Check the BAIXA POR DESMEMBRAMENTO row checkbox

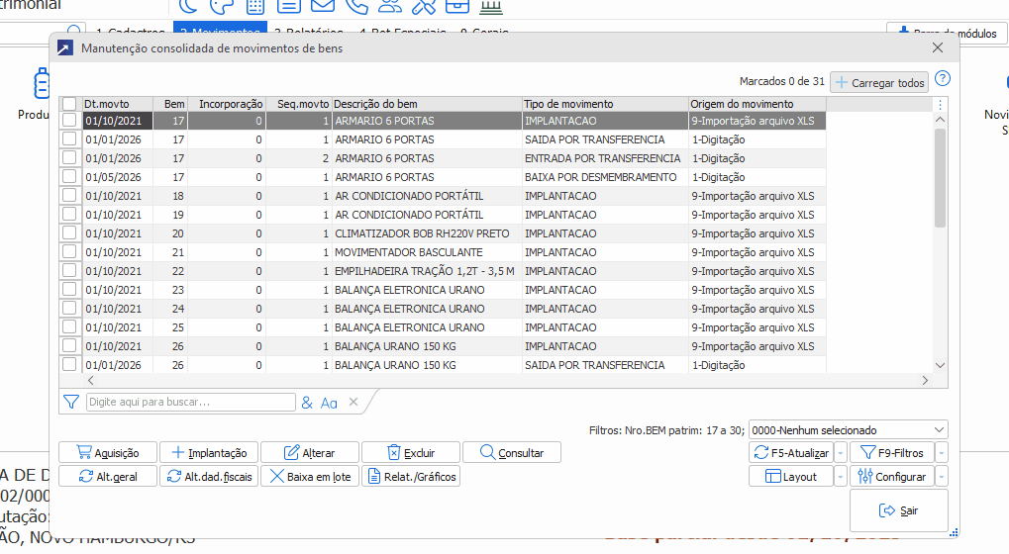coord(69,176)
